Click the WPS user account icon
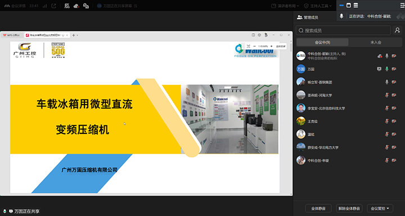The width and height of the screenshot is (405, 216). pyautogui.click(x=266, y=35)
